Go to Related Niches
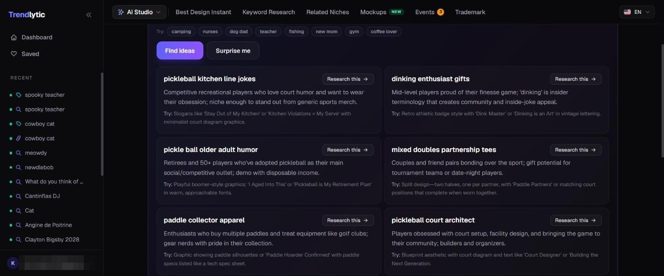 (328, 12)
